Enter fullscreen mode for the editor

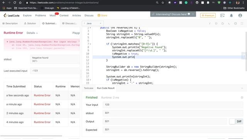(x=242, y=23)
